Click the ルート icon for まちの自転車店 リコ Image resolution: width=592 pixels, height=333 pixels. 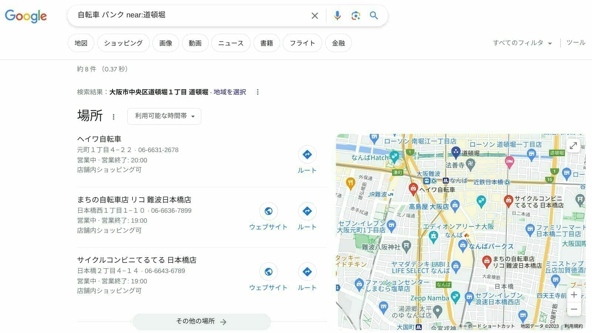click(307, 211)
